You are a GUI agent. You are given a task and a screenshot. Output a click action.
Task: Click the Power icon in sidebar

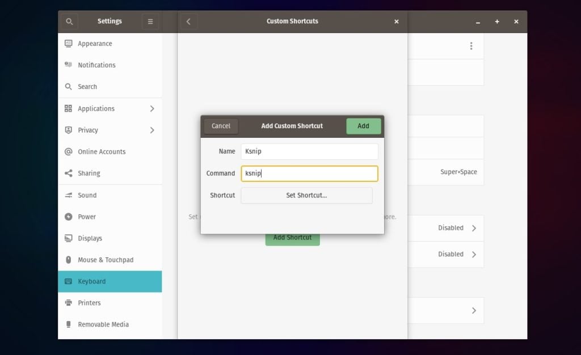(x=69, y=217)
